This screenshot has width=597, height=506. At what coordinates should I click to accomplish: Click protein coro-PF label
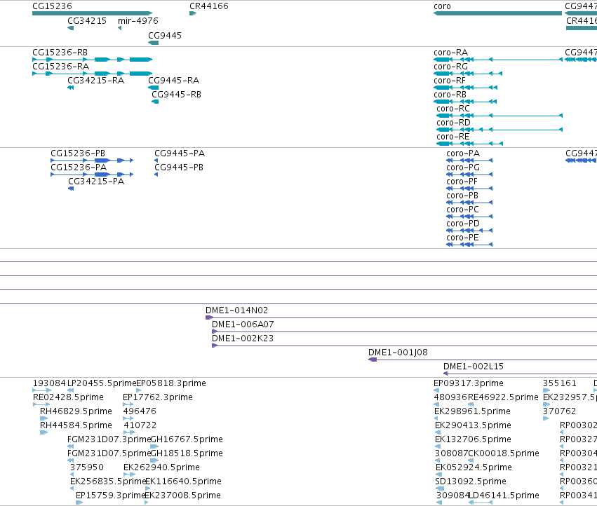[462, 182]
